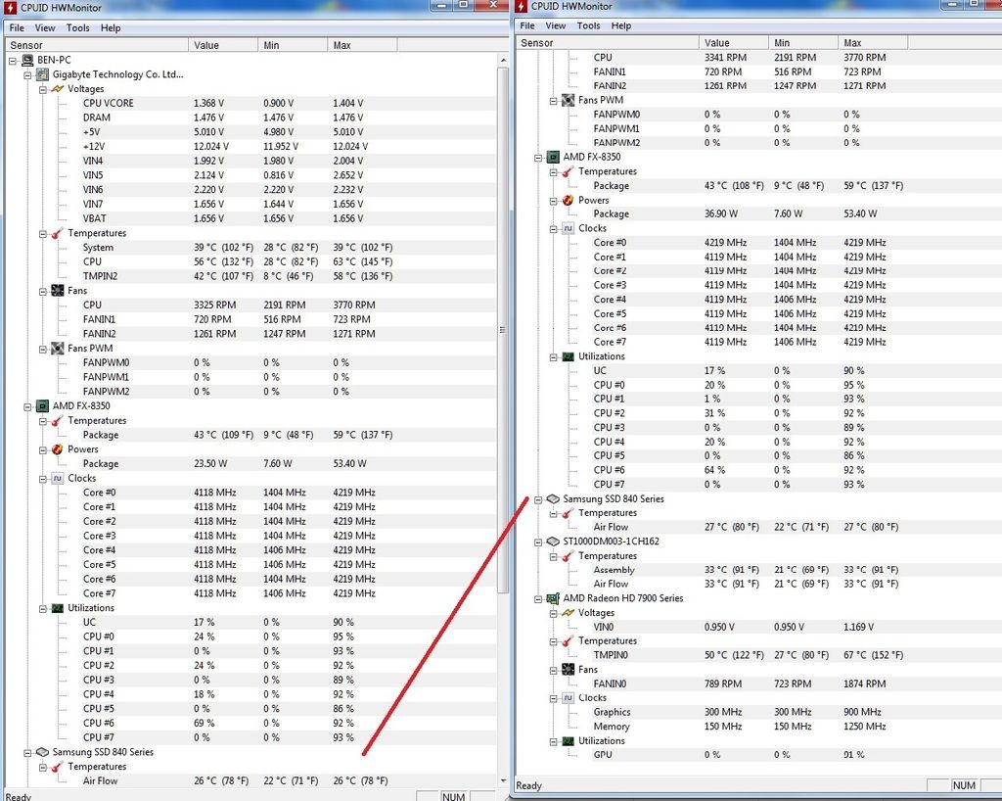1002x801 pixels.
Task: Click the Radeon Utilizations icon
Action: coord(569,741)
